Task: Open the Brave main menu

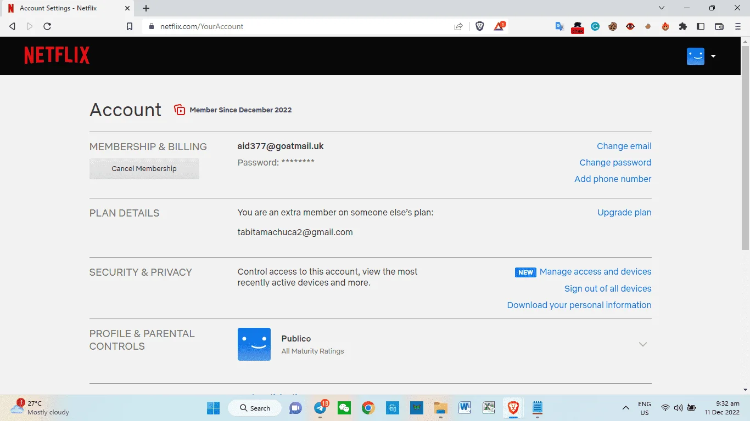Action: tap(738, 26)
